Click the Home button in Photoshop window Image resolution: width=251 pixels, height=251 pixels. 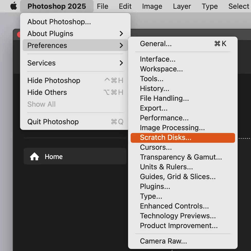(75, 156)
